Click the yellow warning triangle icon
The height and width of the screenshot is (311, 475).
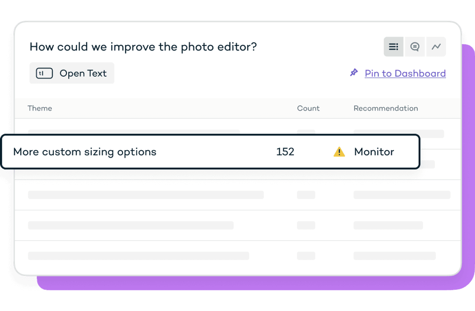[x=339, y=152]
